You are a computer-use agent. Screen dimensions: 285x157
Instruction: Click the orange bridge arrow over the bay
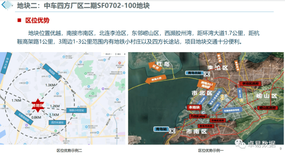[156, 79]
